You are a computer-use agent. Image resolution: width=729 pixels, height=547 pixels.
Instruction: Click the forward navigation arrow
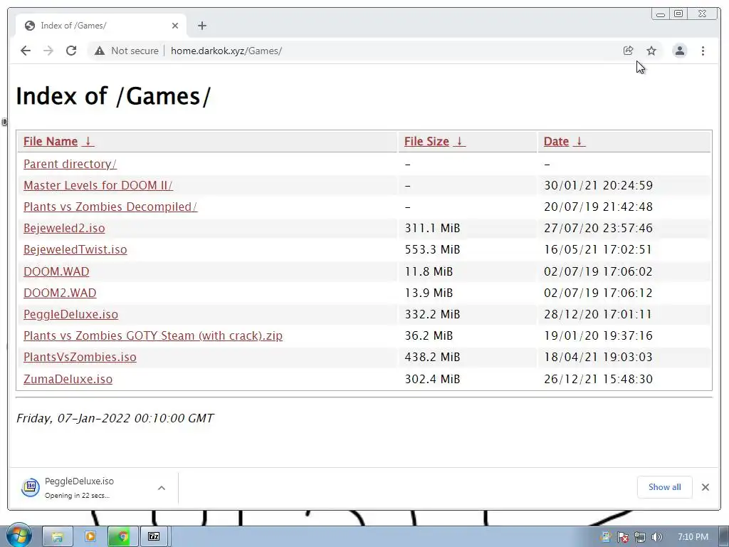click(48, 51)
